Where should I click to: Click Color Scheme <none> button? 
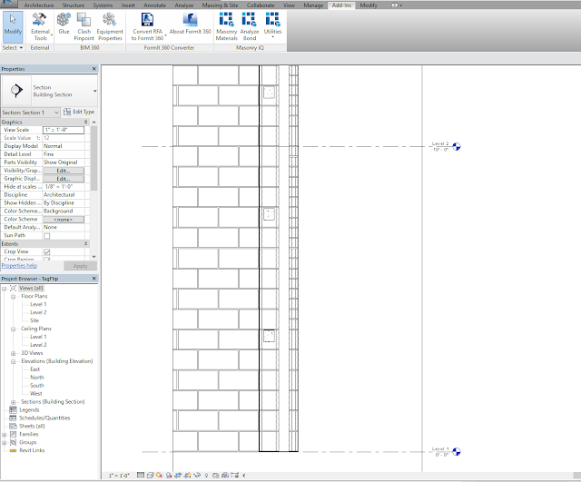64,220
